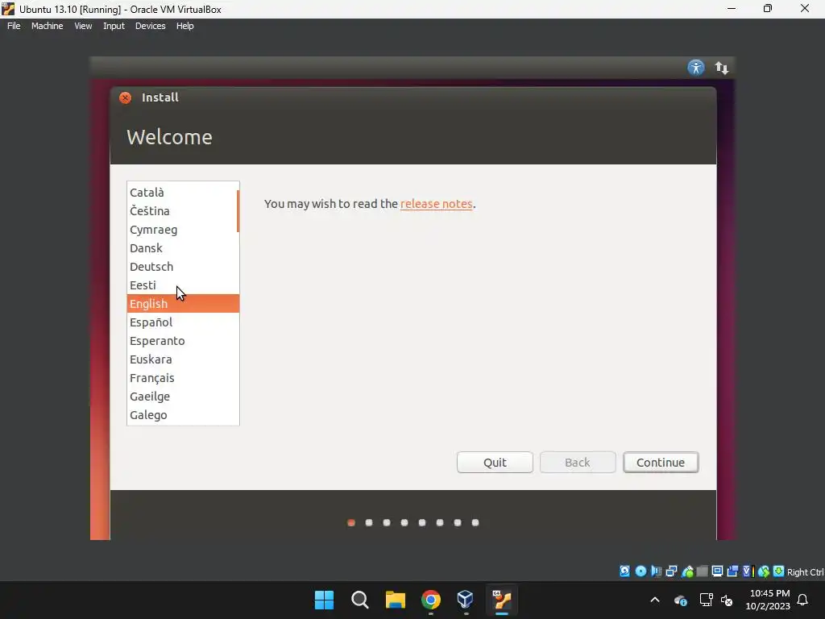This screenshot has width=825, height=619.
Task: Click the hard disk activity icon in VirtualBox status bar
Action: pyautogui.click(x=624, y=571)
